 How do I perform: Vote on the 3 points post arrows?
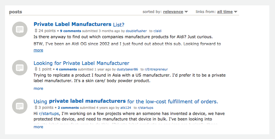(36, 108)
